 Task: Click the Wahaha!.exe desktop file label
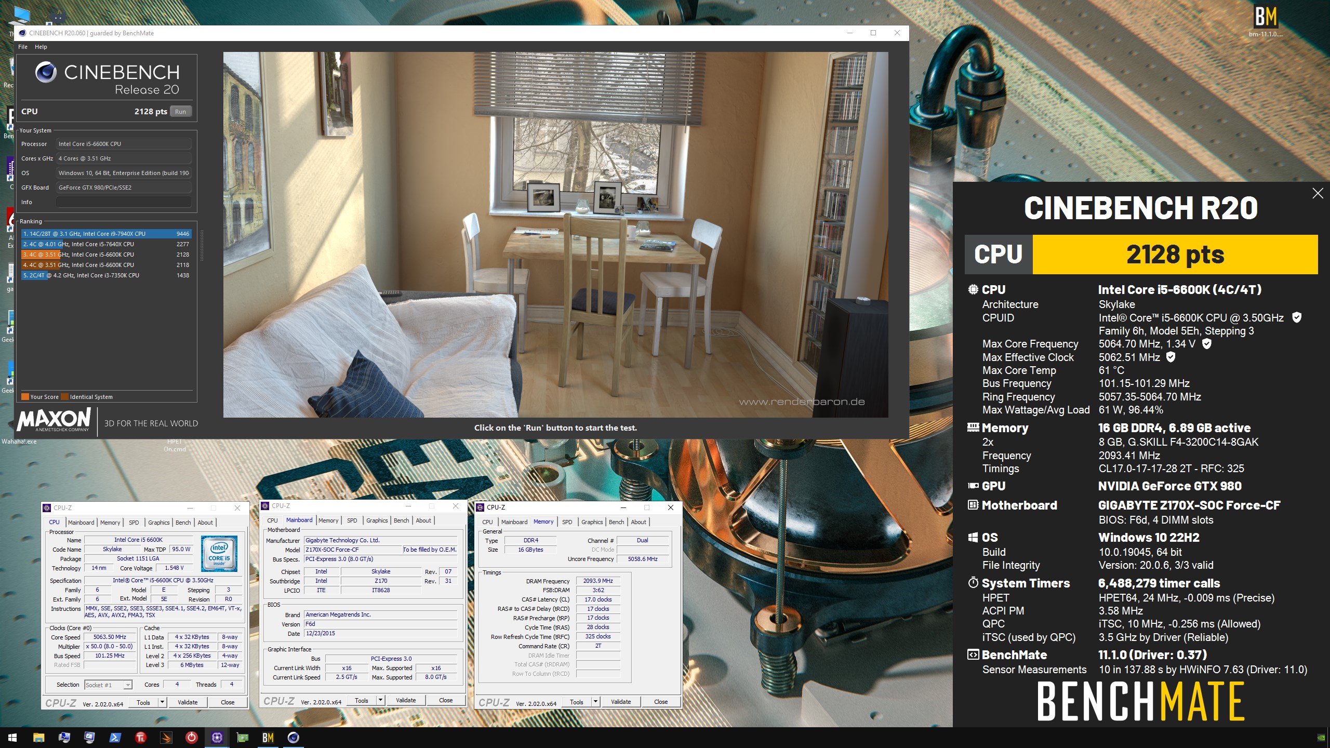click(x=19, y=442)
